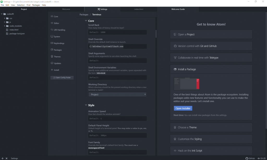The height and width of the screenshot is (160, 267).
Task: Click the Packages box icon
Action: (x=52, y=50)
